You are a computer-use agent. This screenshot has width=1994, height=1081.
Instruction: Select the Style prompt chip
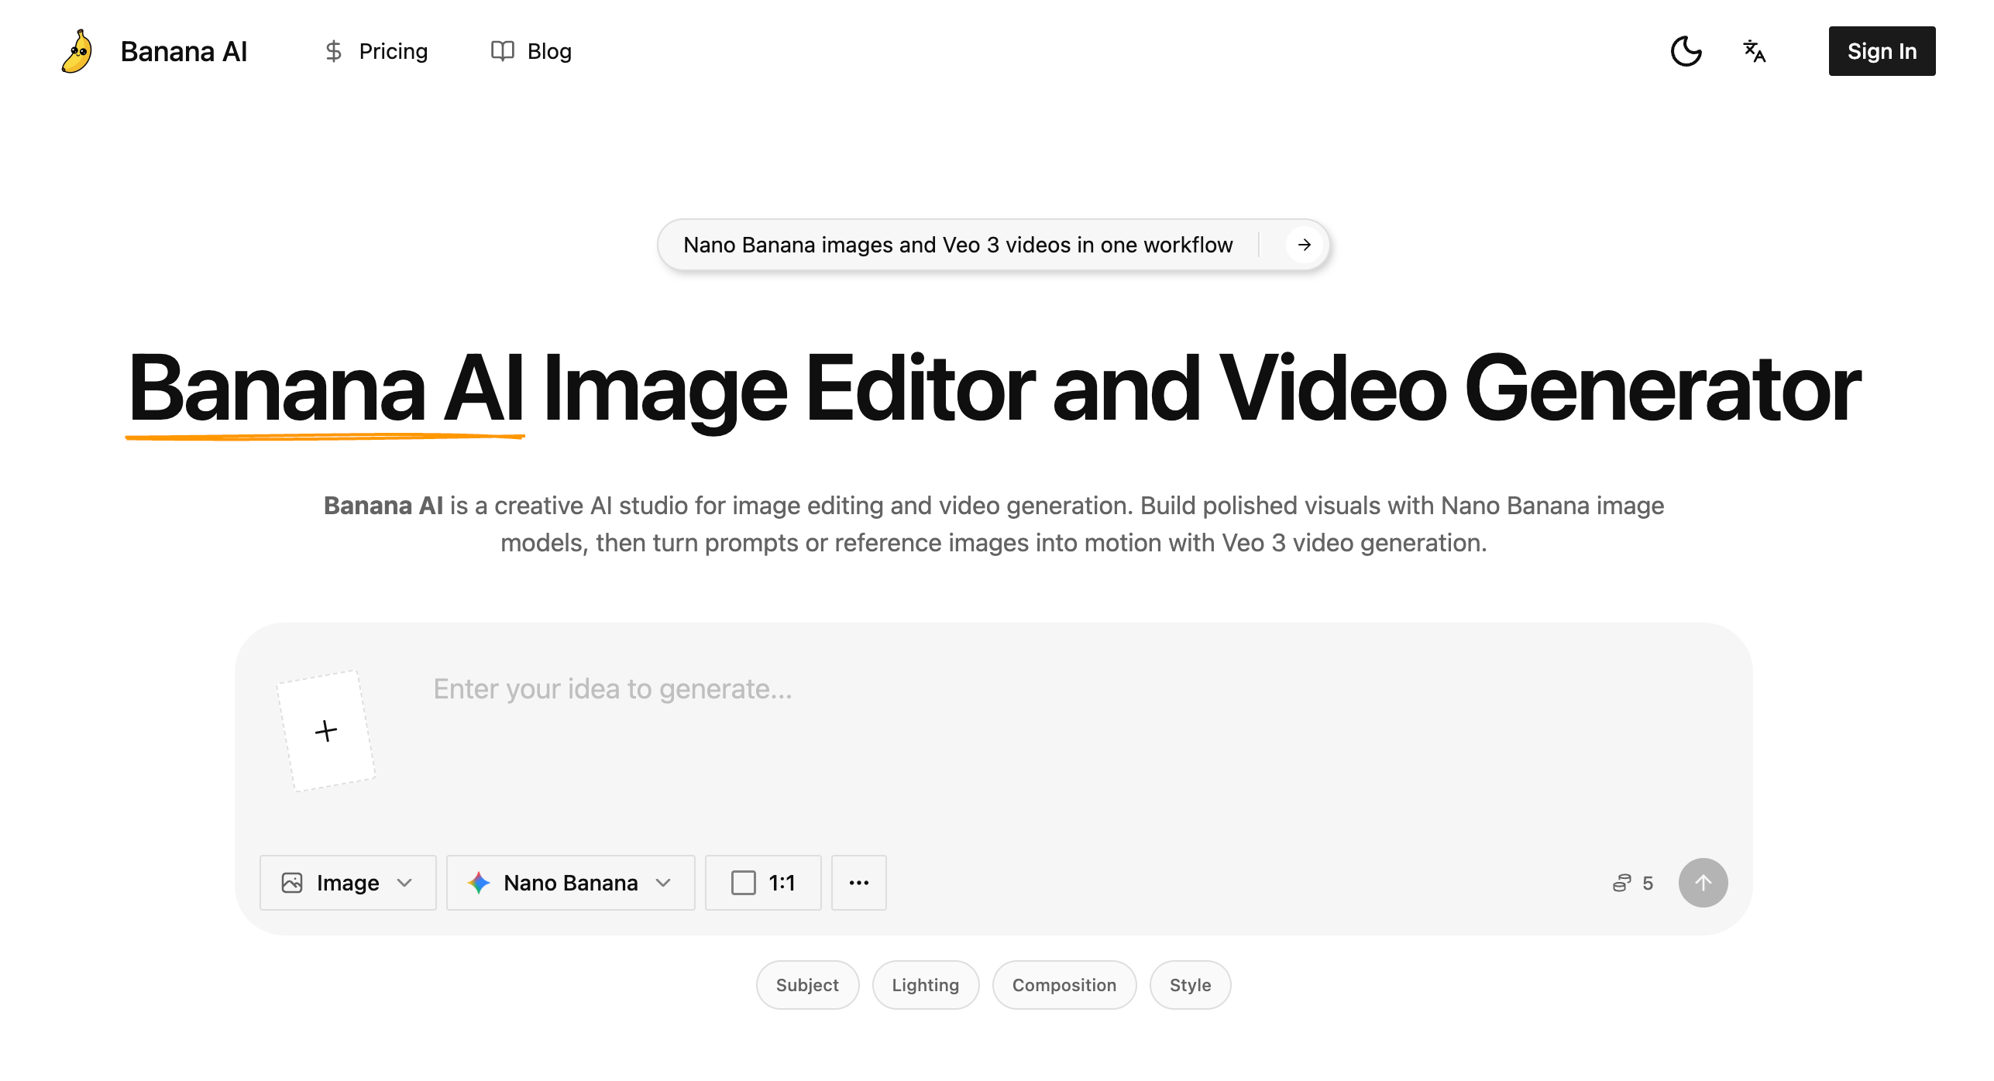(1190, 985)
